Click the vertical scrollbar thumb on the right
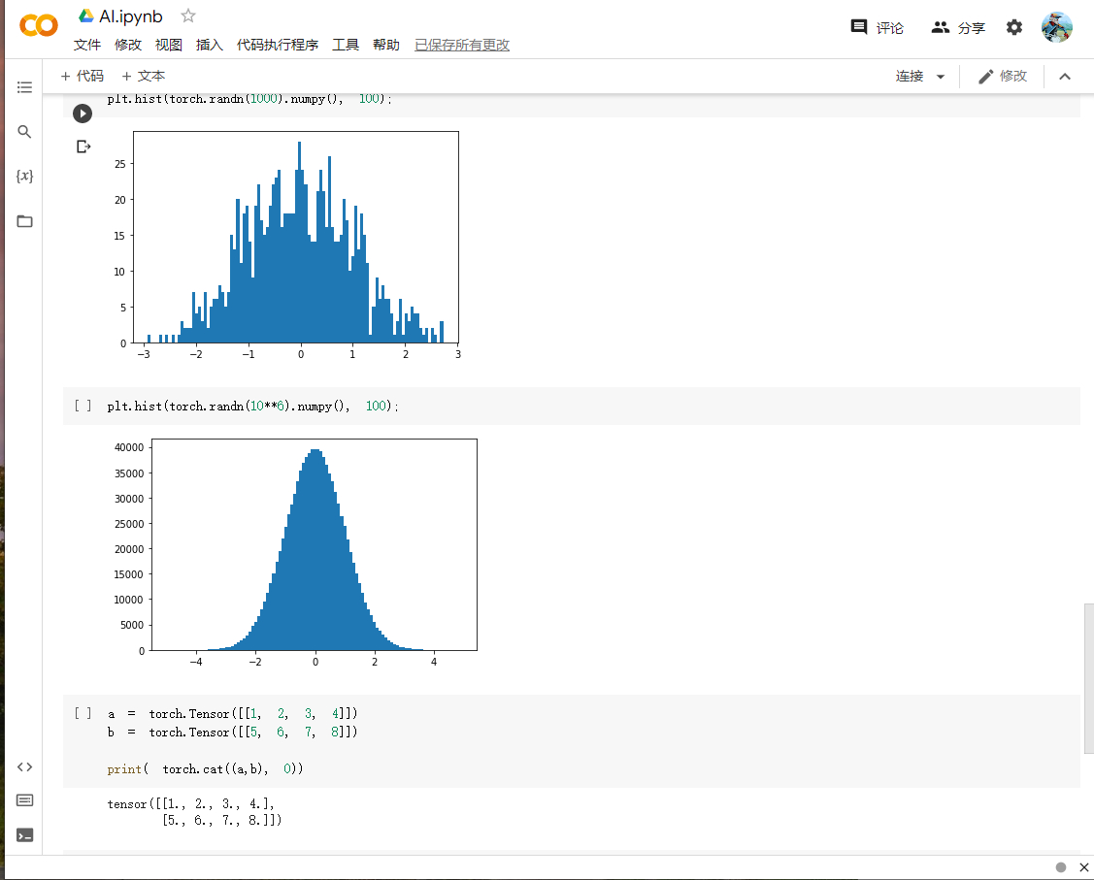1094x880 pixels. (1088, 678)
